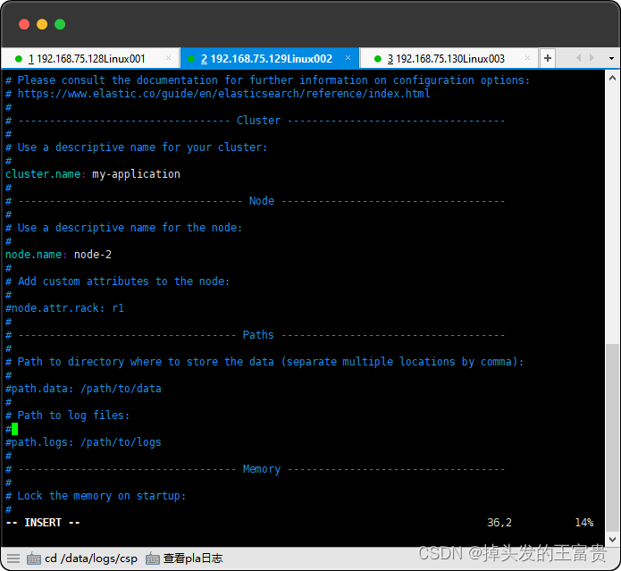Click the 'Use a descriptive name for your cluster' comment
This screenshot has width=621, height=571.
pos(136,147)
